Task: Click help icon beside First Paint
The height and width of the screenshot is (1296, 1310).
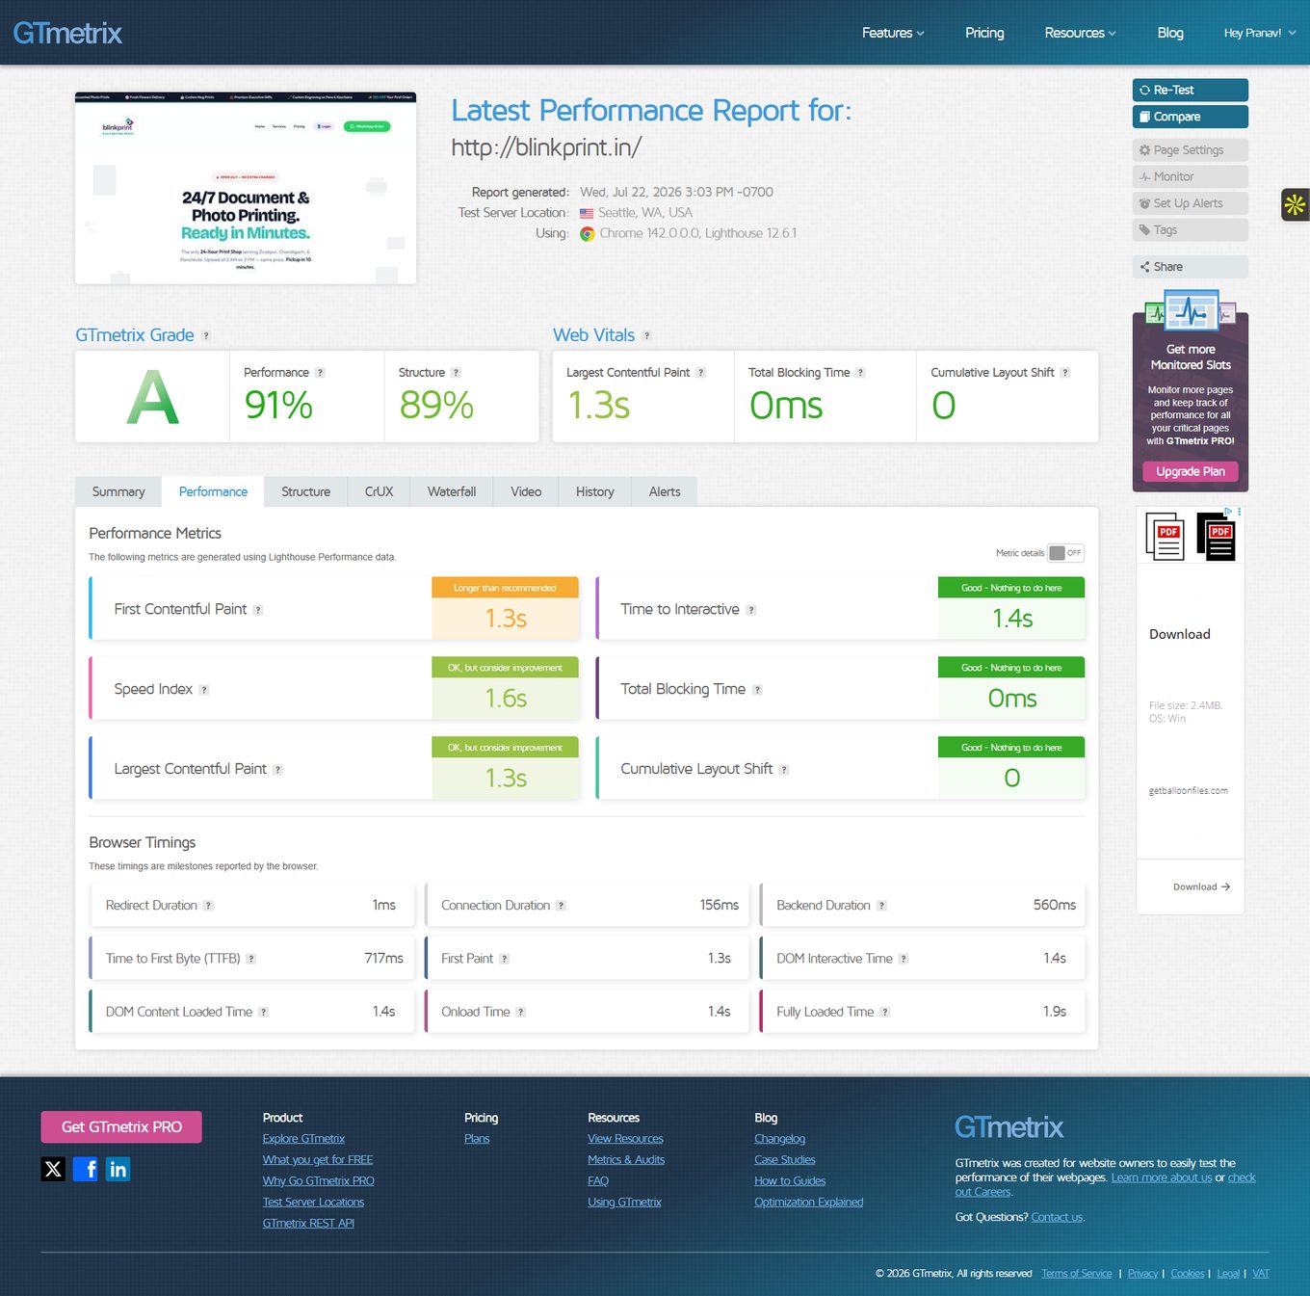Action: pos(505,959)
